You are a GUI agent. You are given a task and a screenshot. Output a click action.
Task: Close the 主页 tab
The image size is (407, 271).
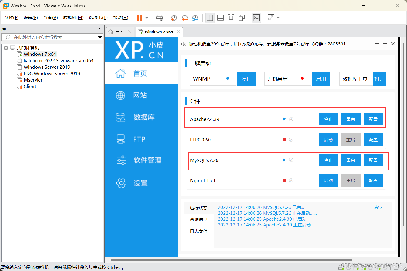point(130,32)
